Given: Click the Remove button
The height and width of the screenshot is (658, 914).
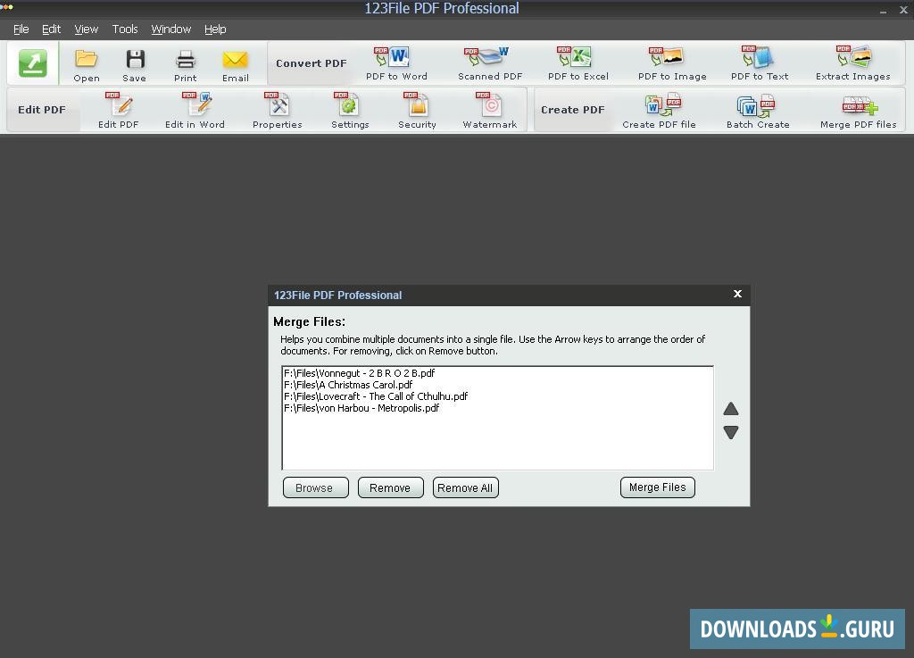Looking at the screenshot, I should point(390,487).
